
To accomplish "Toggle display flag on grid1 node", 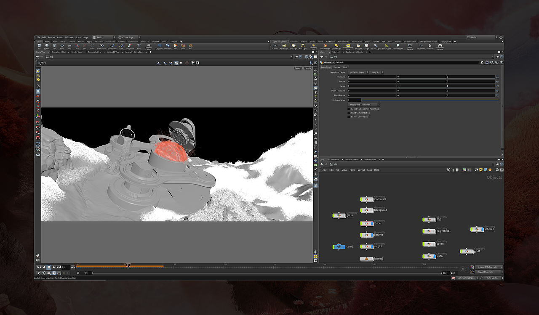I will click(x=472, y=251).
